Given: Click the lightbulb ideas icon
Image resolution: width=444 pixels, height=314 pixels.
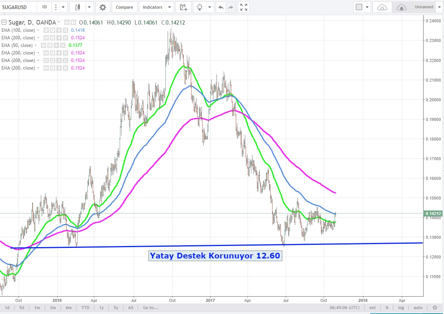Looking at the screenshot, I should [199, 7].
